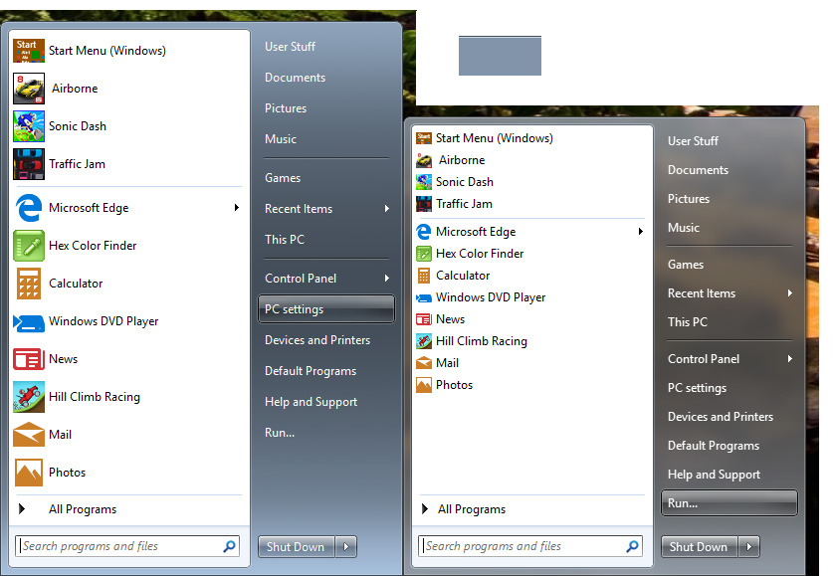Launch Sonic Dash from the large-icon menu
Image resolution: width=833 pixels, height=576 pixels.
[29, 126]
